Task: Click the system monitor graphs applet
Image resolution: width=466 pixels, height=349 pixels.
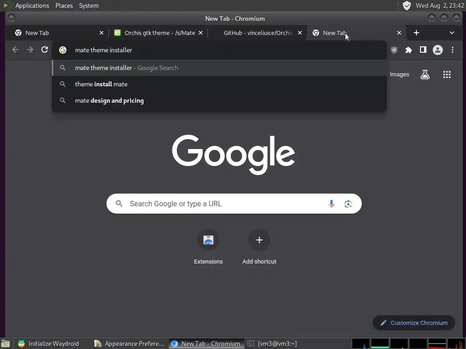Action: [409, 344]
